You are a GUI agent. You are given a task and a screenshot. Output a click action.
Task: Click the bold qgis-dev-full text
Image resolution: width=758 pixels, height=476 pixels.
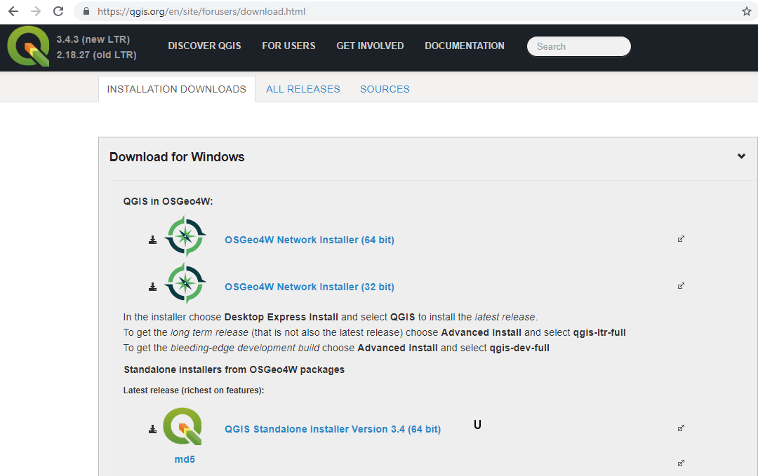[x=519, y=348]
